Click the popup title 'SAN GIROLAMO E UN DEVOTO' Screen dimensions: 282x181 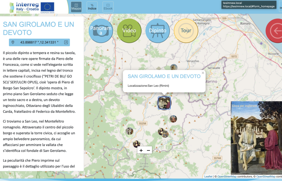click(164, 76)
